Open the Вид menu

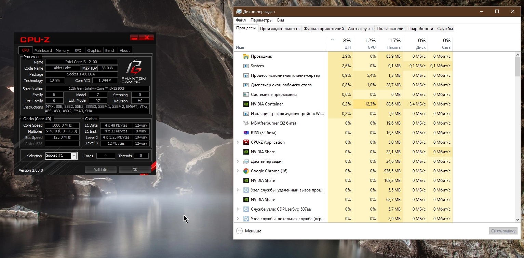[x=281, y=20]
